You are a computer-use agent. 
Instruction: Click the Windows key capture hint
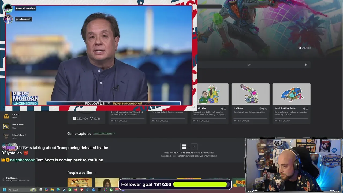tap(184, 147)
